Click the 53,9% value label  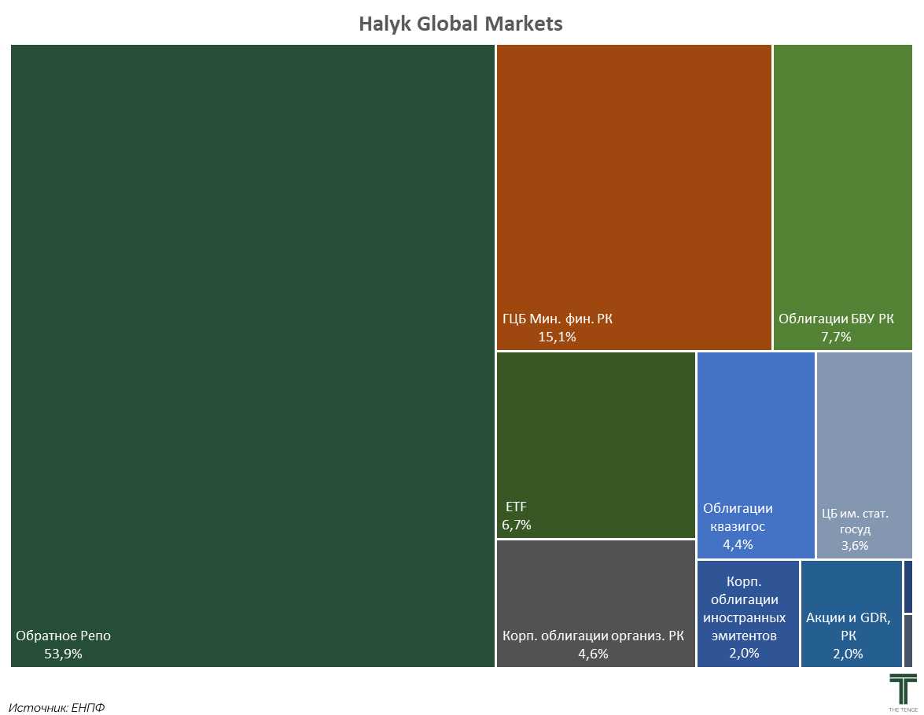pos(63,654)
